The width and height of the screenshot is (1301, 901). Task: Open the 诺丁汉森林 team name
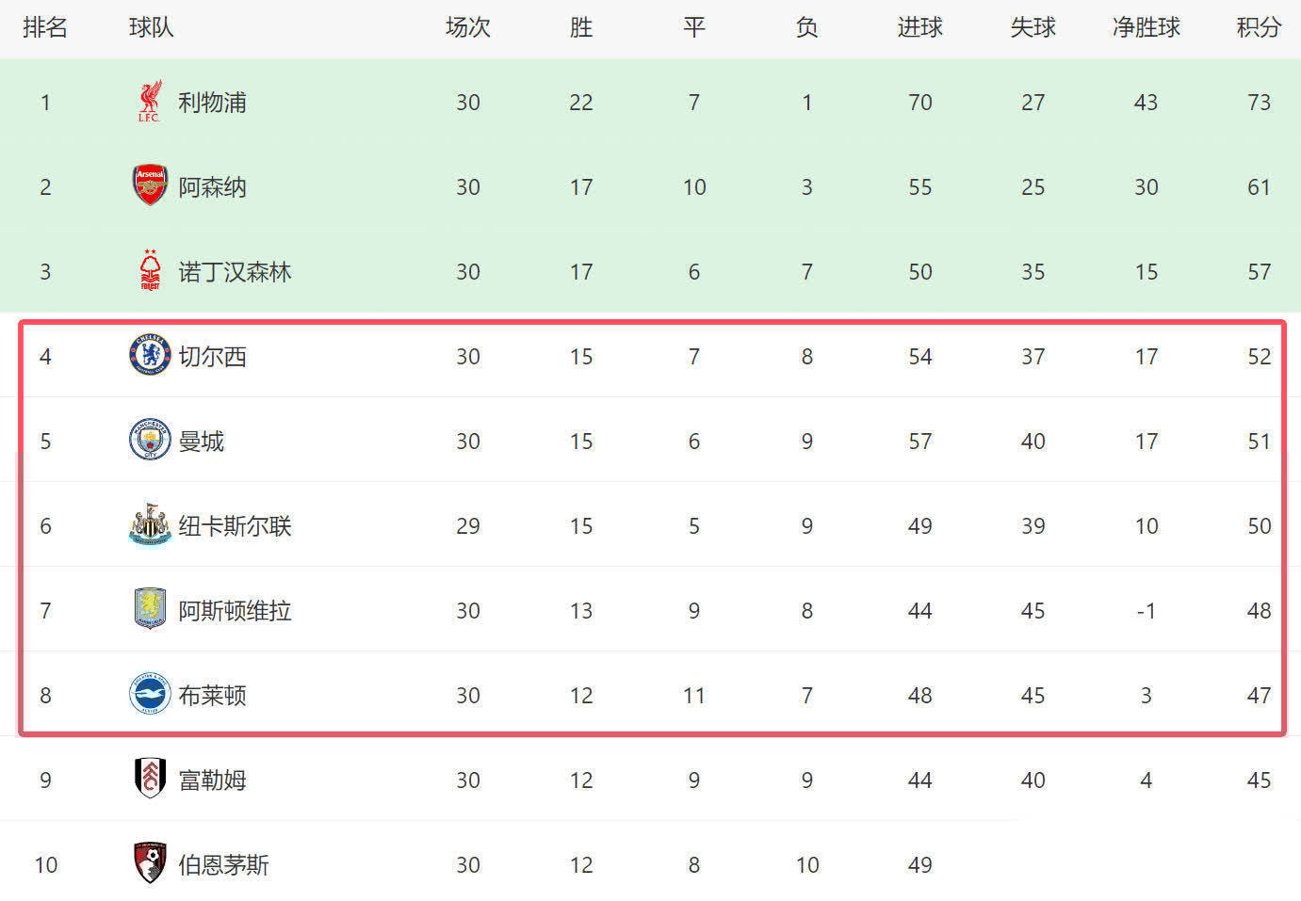coord(236,272)
